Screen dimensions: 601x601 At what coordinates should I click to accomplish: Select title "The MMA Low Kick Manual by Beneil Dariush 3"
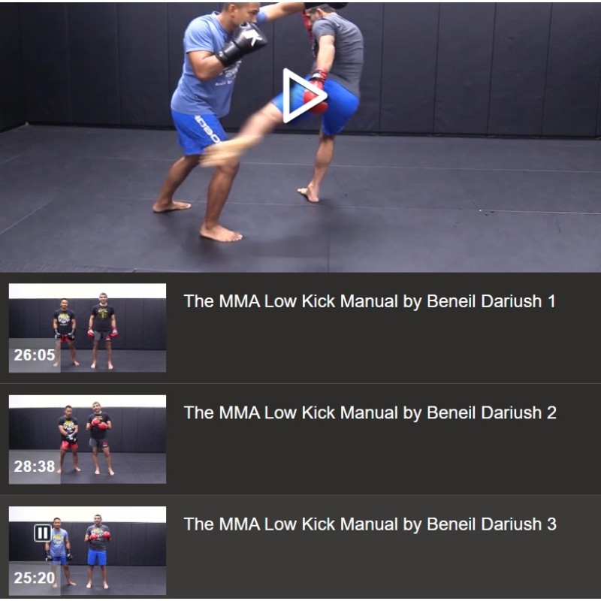tap(370, 524)
